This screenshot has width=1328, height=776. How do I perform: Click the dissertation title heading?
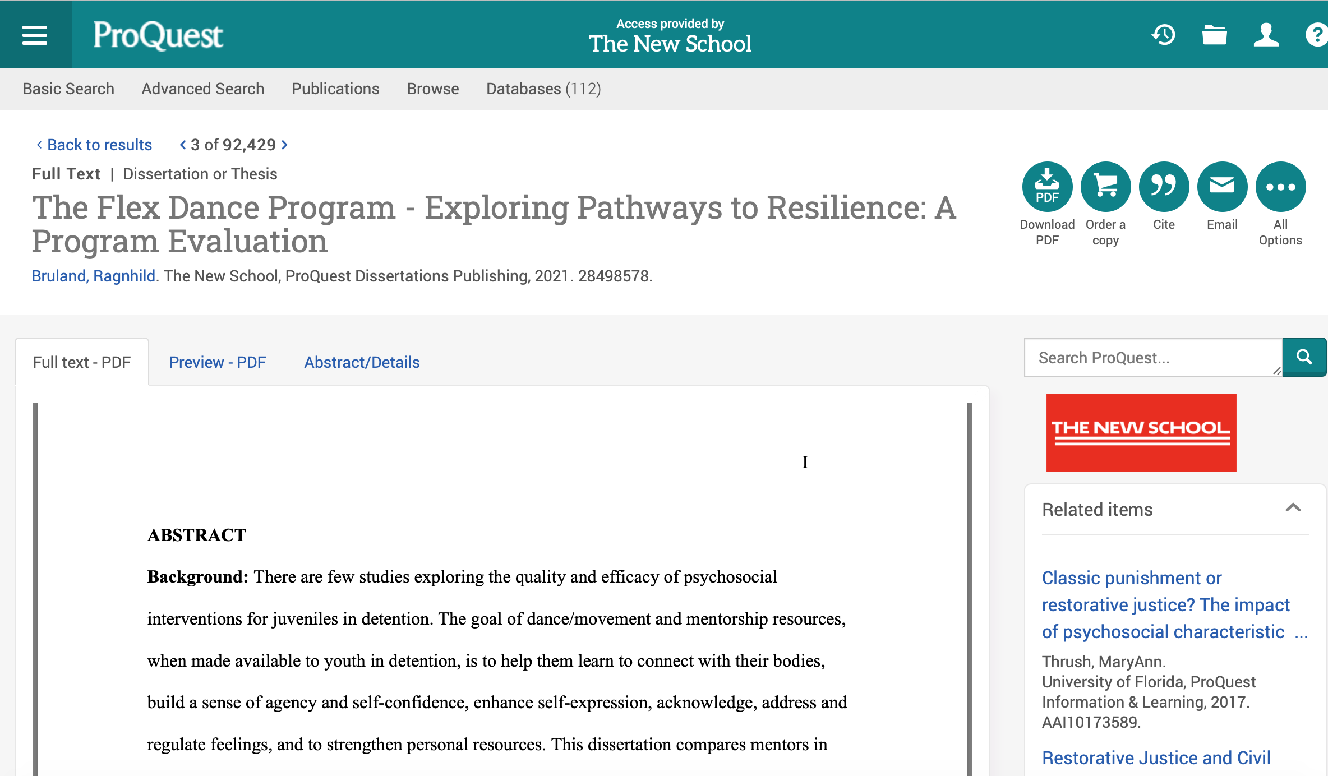tap(494, 224)
